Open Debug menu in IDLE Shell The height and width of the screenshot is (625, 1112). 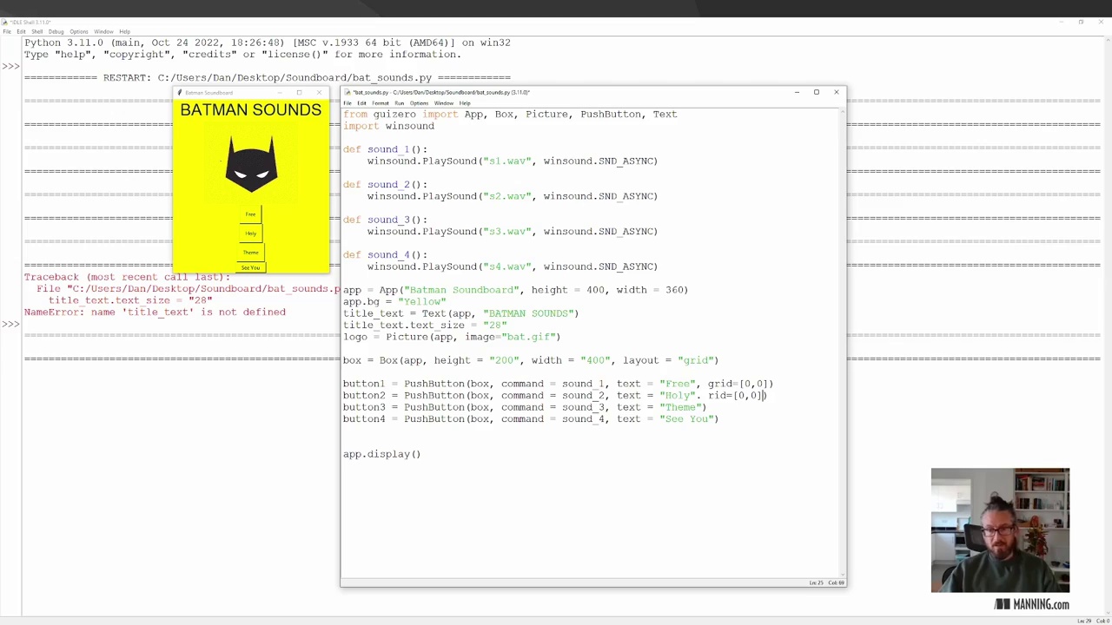(x=56, y=32)
